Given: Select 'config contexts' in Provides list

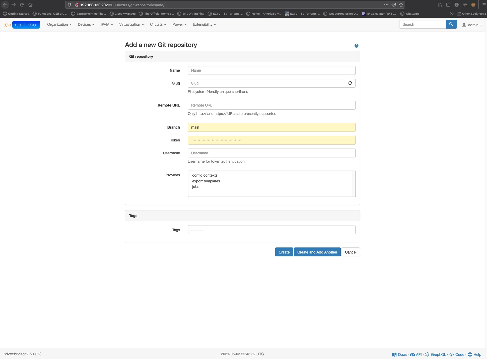Looking at the screenshot, I should pyautogui.click(x=205, y=175).
